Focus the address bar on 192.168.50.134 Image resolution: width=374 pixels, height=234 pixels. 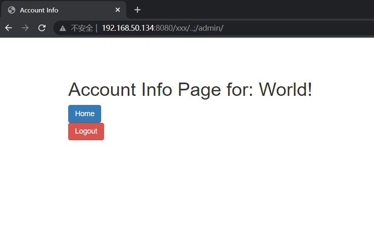coord(128,28)
